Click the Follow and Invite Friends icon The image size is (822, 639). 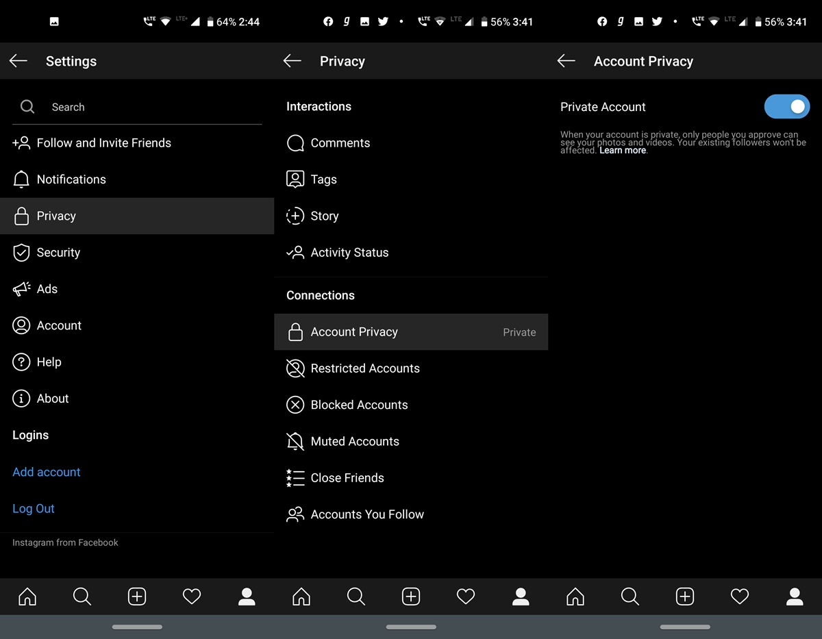click(21, 143)
